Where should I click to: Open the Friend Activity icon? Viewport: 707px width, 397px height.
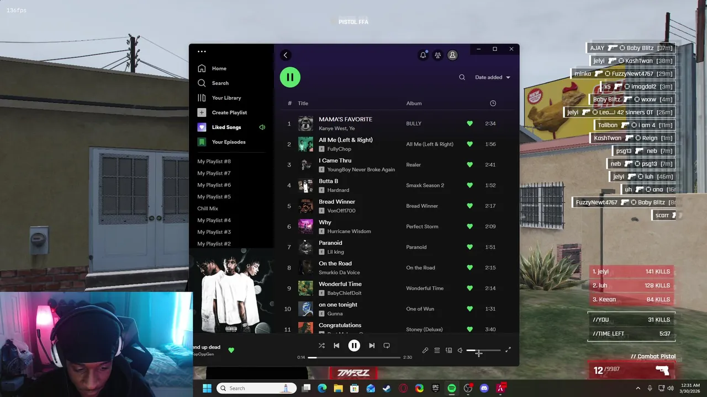pos(437,55)
